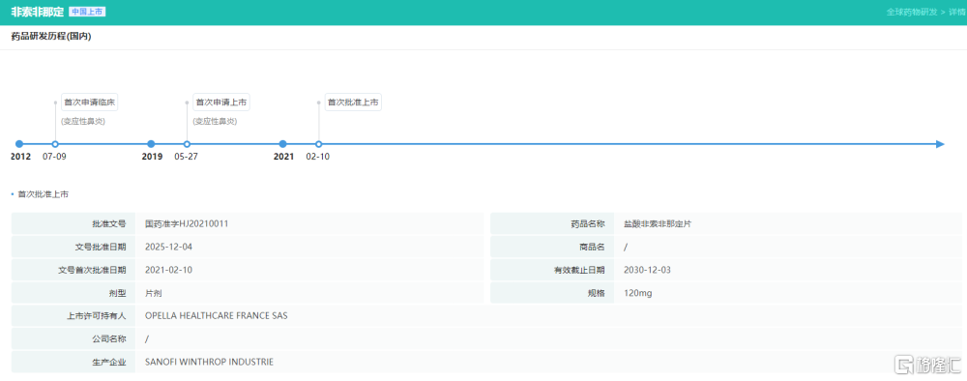967x381 pixels.
Task: Click the 2021 year marker on the timeline
Action: pyautogui.click(x=283, y=144)
